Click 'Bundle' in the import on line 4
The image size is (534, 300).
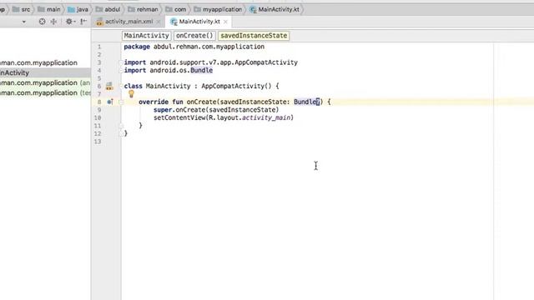click(202, 70)
